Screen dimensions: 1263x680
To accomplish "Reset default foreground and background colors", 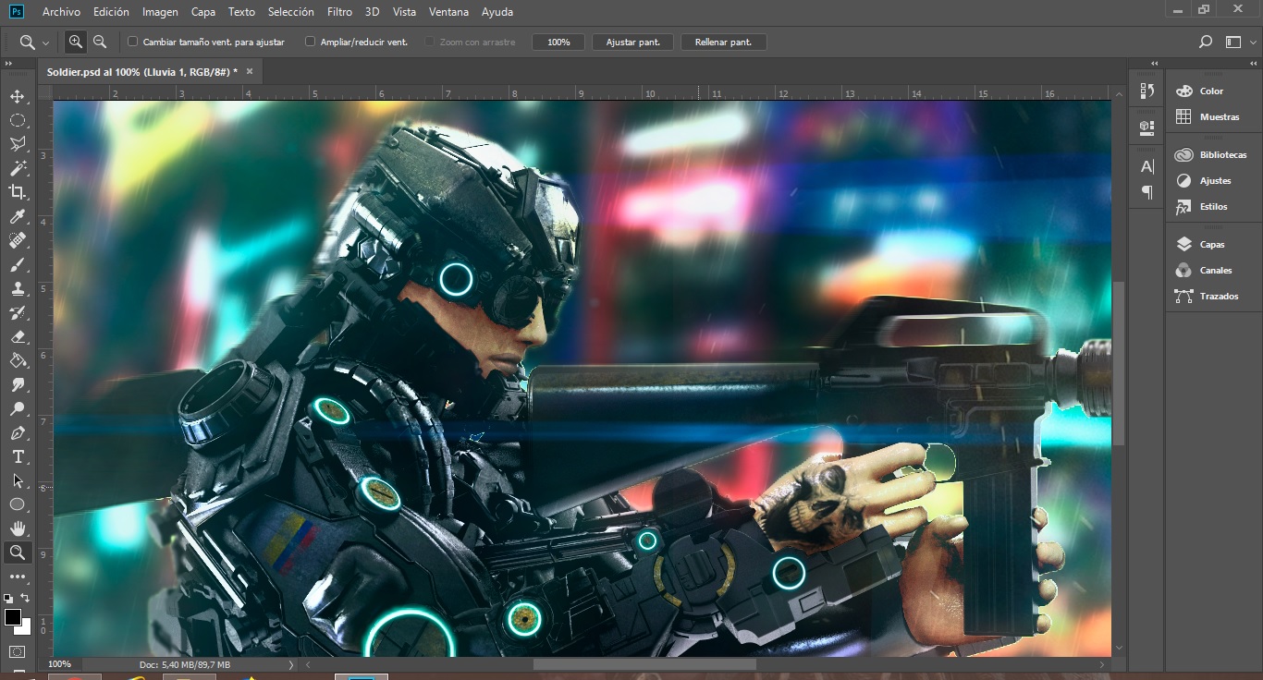I will click(x=8, y=598).
